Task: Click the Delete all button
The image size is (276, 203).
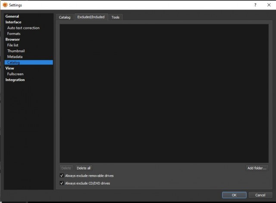Action: [84, 168]
